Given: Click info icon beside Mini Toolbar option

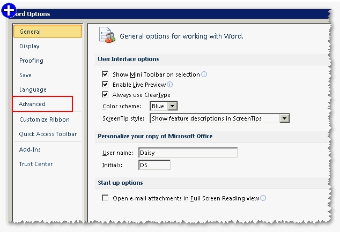Looking at the screenshot, I should click(x=204, y=74).
